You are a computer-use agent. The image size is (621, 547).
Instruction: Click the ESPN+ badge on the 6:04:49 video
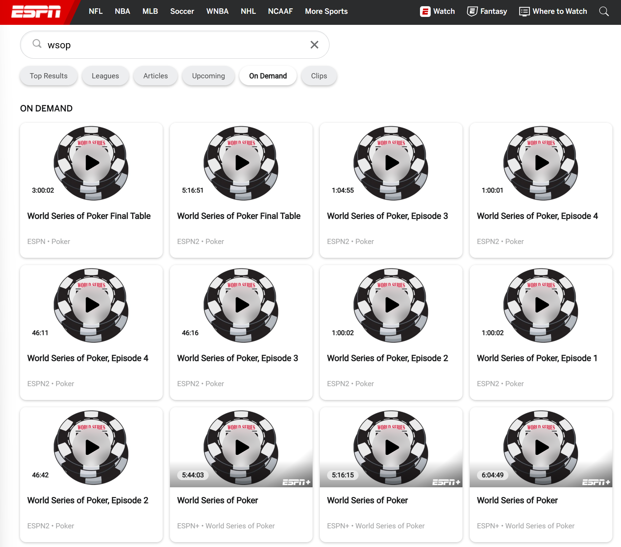pyautogui.click(x=596, y=482)
